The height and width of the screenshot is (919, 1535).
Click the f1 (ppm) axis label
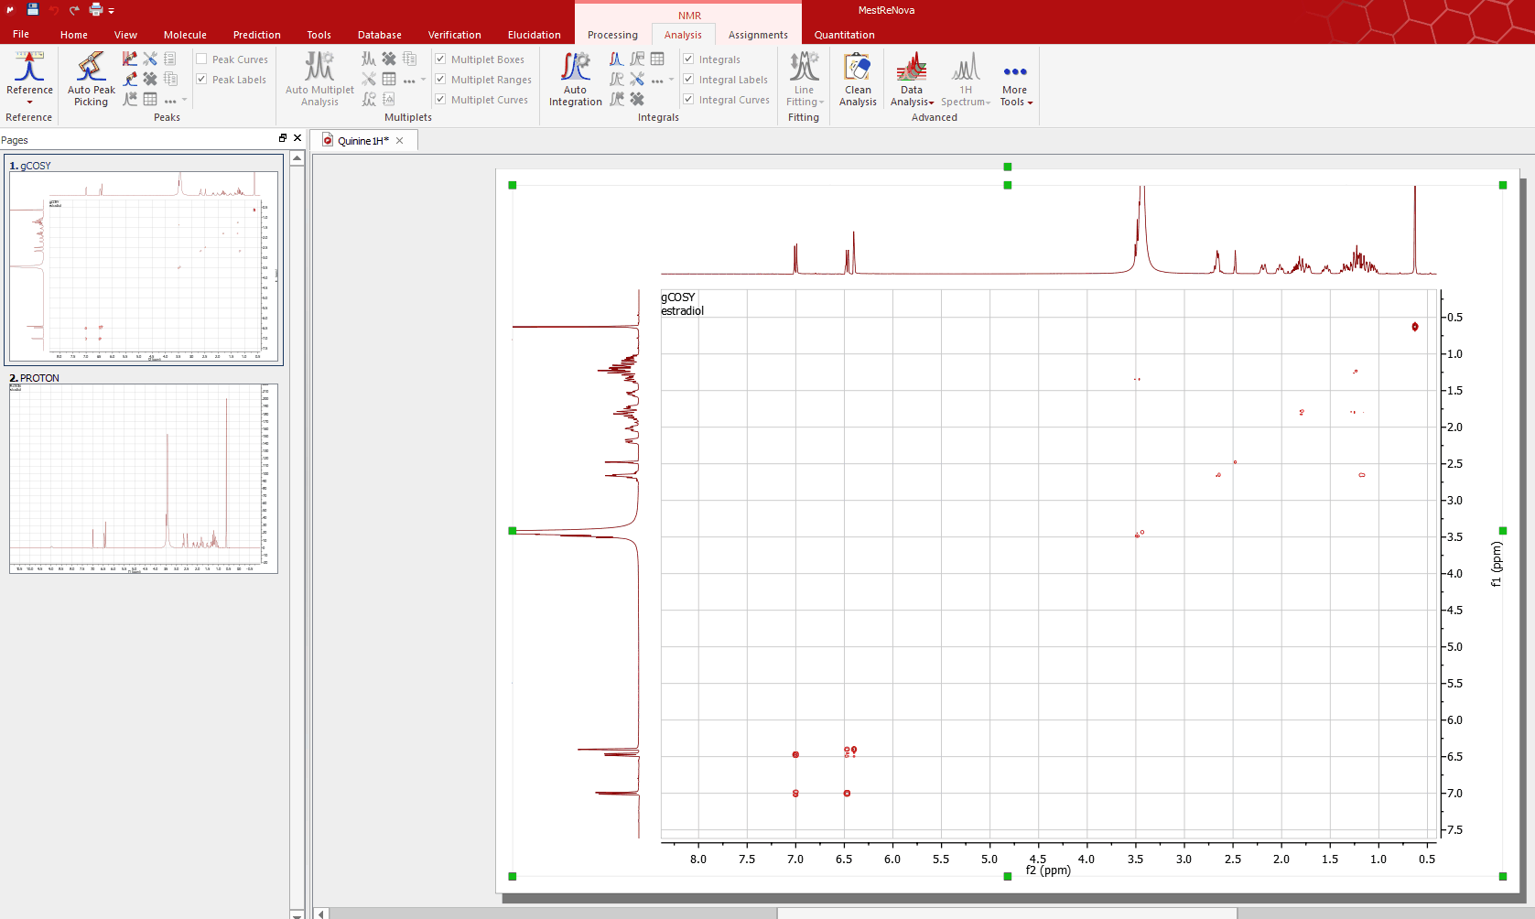click(1497, 564)
